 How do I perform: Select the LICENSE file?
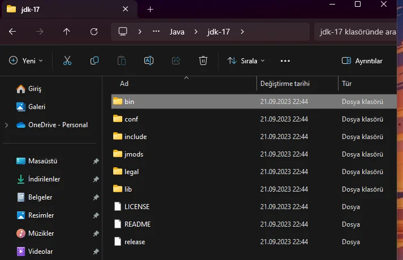tap(254, 207)
